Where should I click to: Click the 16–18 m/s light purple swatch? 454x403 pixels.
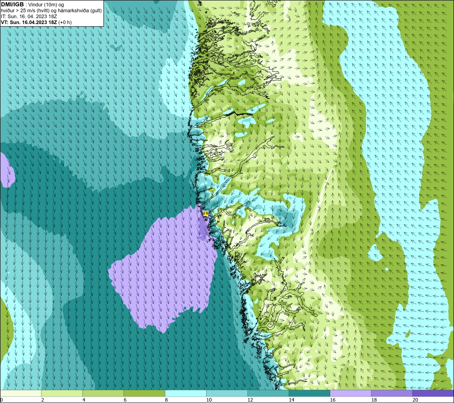[350, 393]
